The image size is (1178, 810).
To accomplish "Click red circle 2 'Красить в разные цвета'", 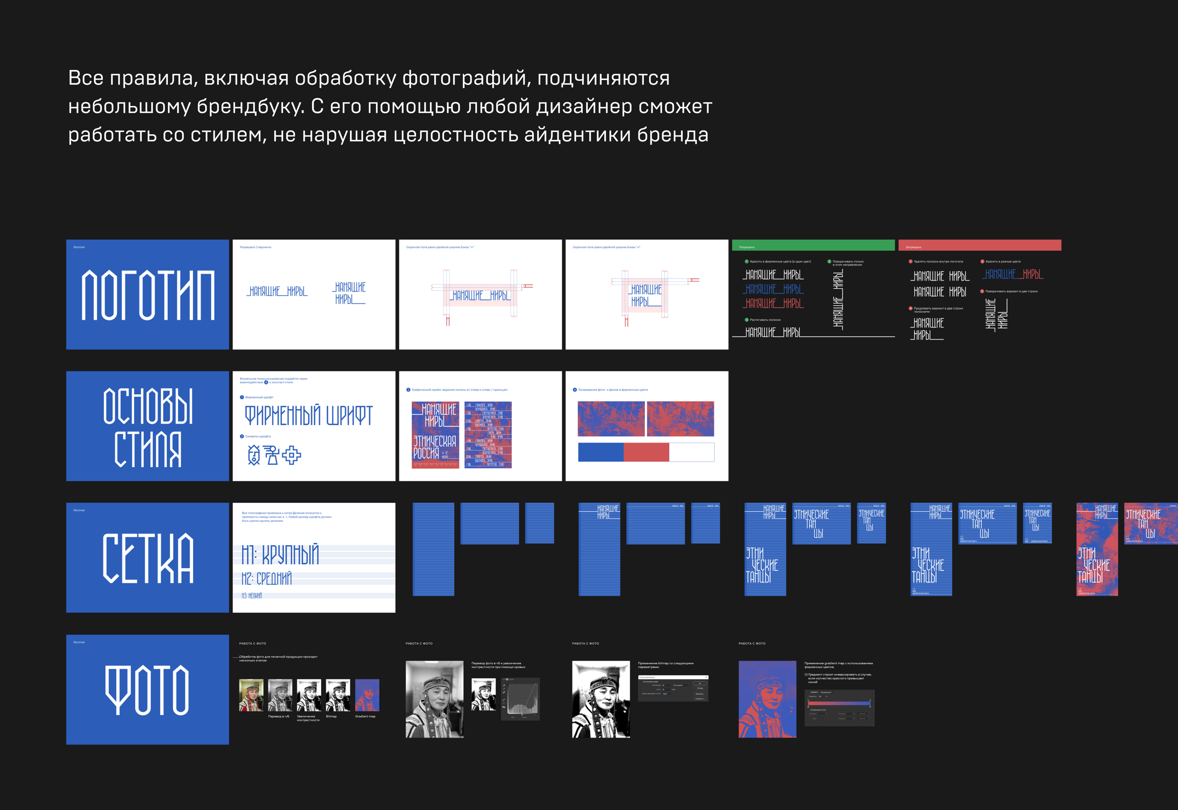I will click(x=982, y=261).
